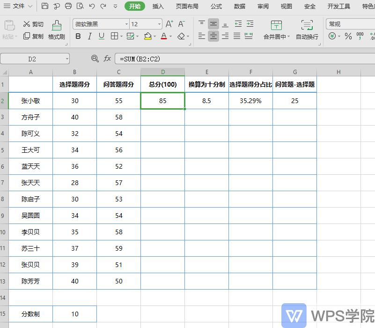The height and width of the screenshot is (328, 375).
Task: Expand the border style dropdown arrow
Action: [x=121, y=37]
